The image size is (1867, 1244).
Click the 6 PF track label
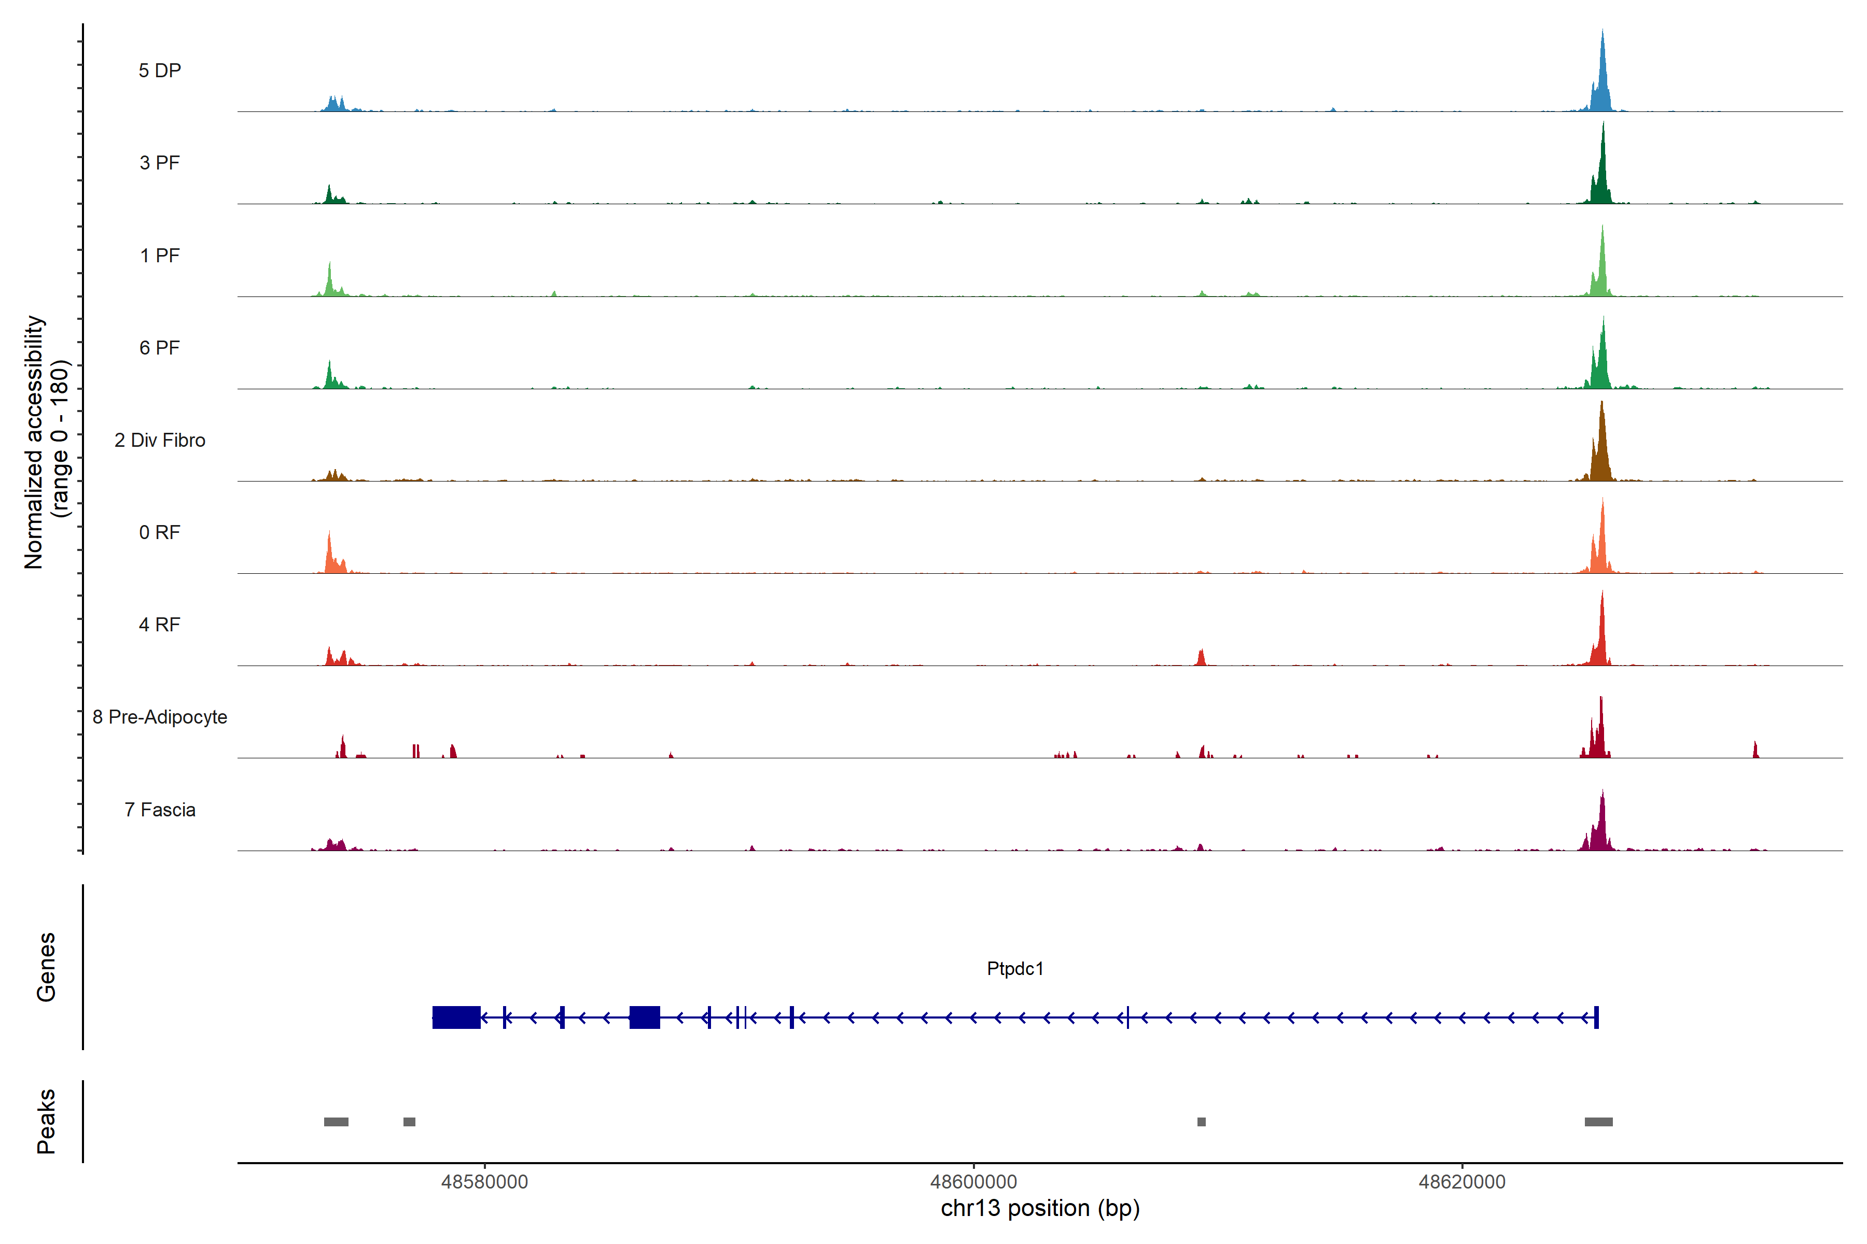pyautogui.click(x=160, y=347)
